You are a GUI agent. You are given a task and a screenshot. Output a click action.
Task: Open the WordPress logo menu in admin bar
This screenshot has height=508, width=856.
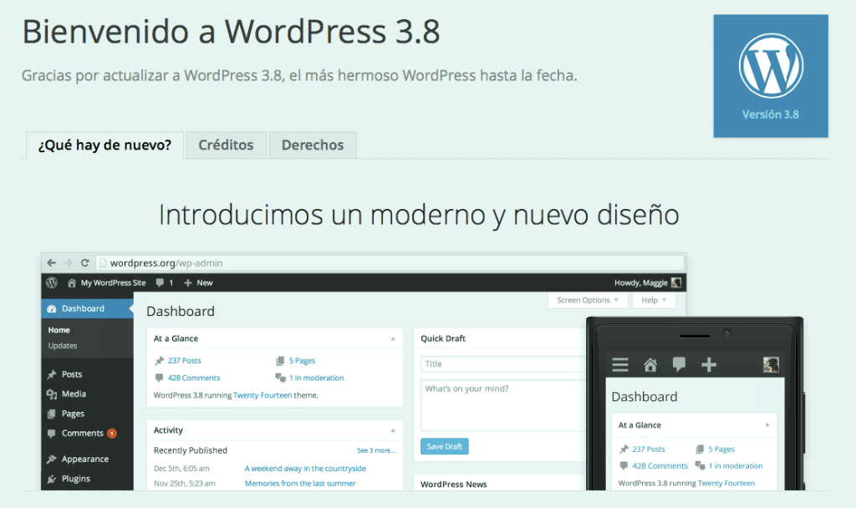[52, 282]
